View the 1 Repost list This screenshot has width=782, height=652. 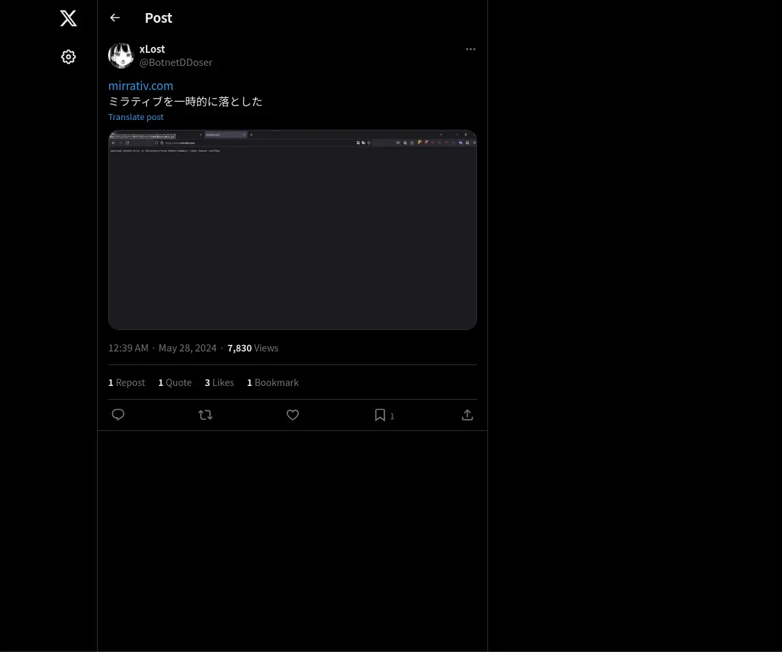tap(126, 382)
